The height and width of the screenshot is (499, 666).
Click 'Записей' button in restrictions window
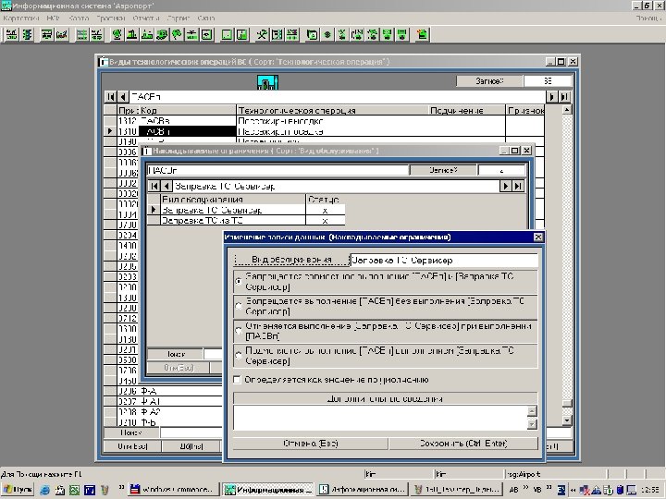tap(443, 170)
